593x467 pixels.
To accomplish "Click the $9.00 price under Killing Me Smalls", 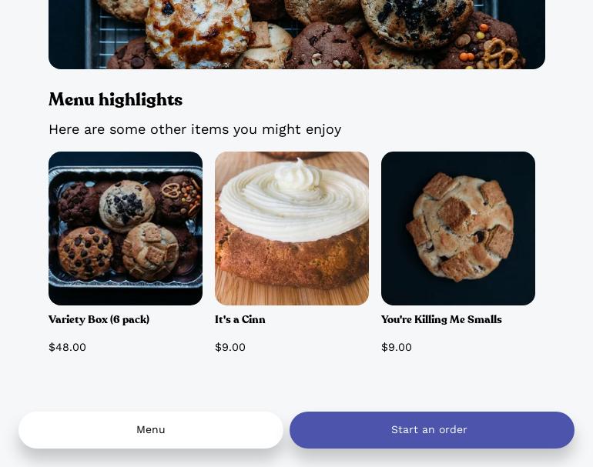I will tap(397, 347).
